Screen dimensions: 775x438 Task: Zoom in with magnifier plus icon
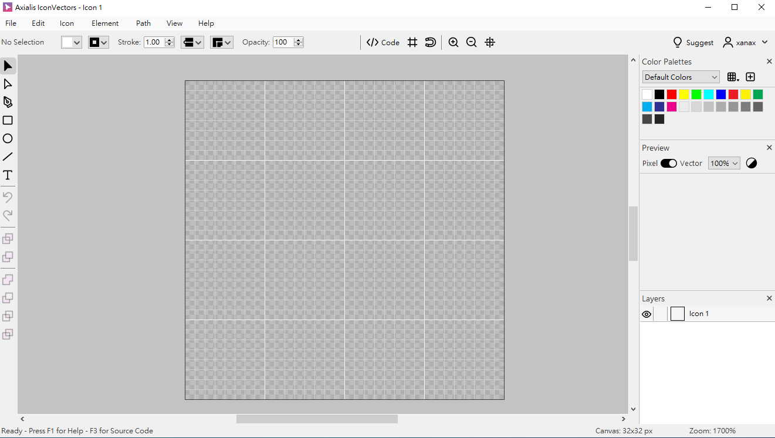454,42
